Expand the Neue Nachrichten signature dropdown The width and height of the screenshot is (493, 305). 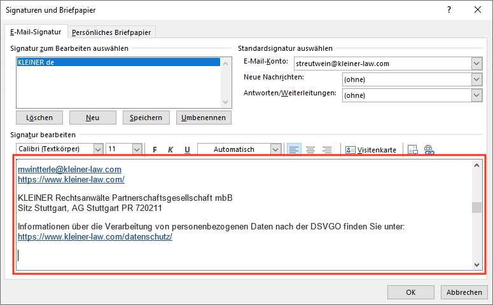[476, 79]
